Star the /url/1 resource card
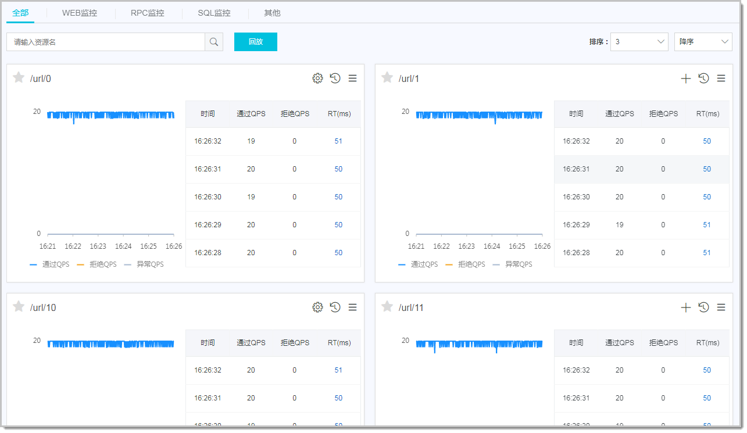This screenshot has width=747, height=433. (387, 78)
